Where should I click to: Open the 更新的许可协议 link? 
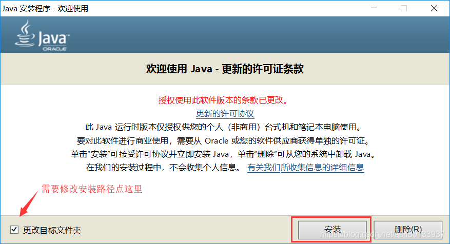(225, 114)
